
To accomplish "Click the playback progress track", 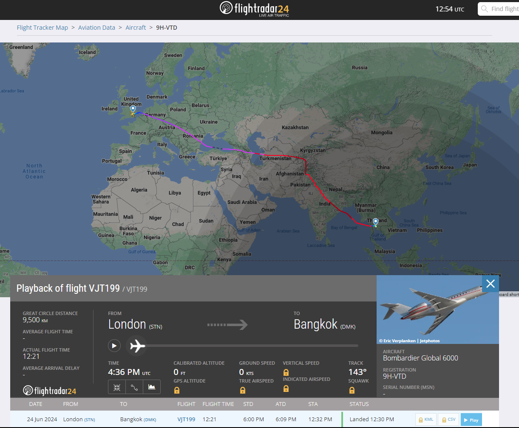I will tap(252, 346).
